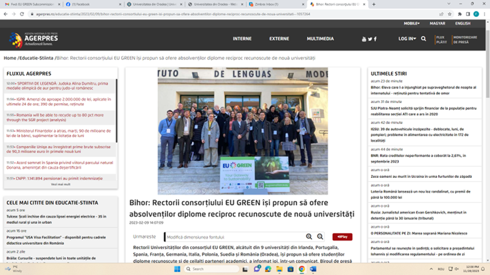Screen dimensions: 490x275
Task: Open AGERPRES Facebook icon in header
Action: tap(375, 39)
